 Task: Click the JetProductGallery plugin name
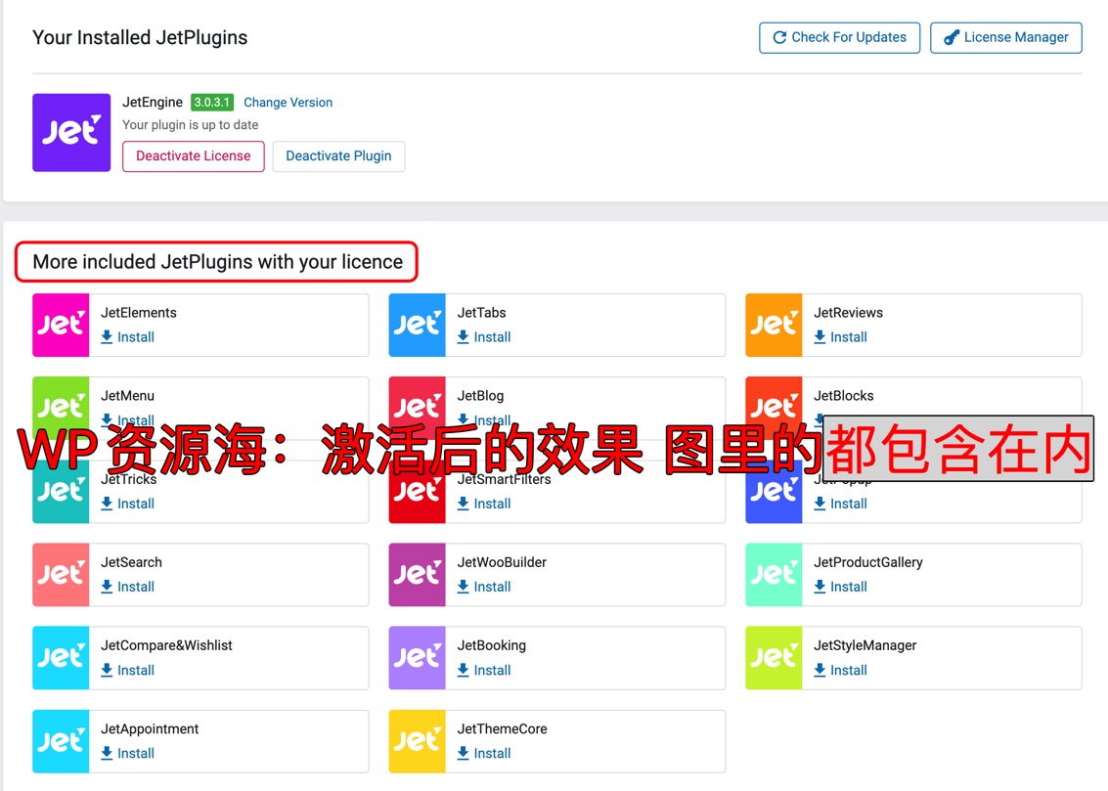pos(868,563)
